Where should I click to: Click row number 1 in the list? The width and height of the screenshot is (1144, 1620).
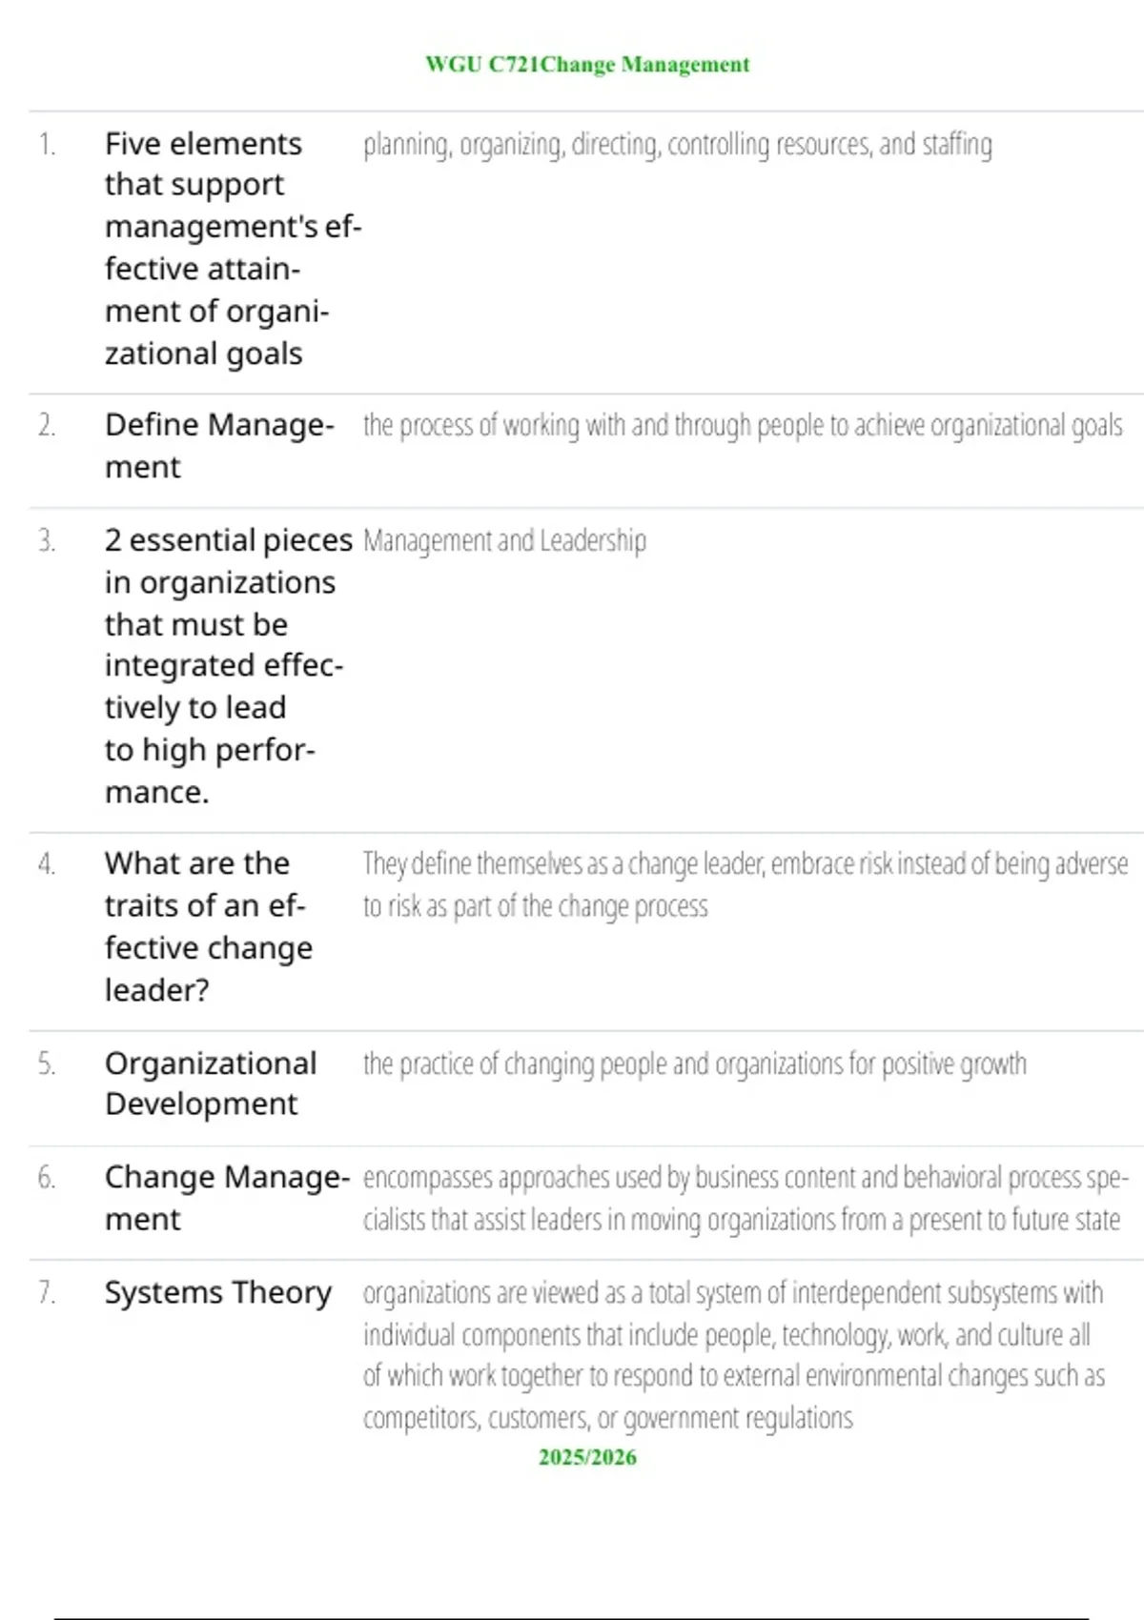click(x=47, y=144)
